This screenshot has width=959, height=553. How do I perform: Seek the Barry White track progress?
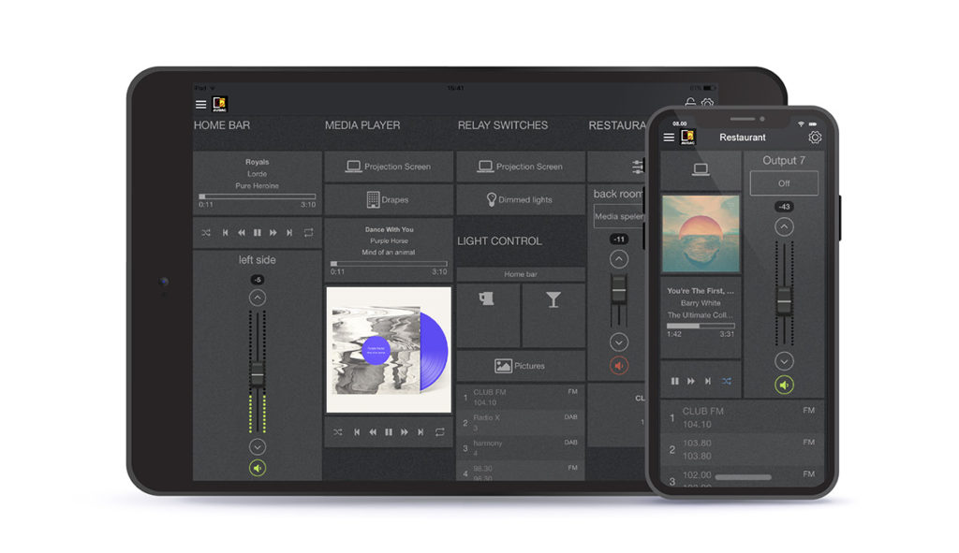tap(701, 327)
